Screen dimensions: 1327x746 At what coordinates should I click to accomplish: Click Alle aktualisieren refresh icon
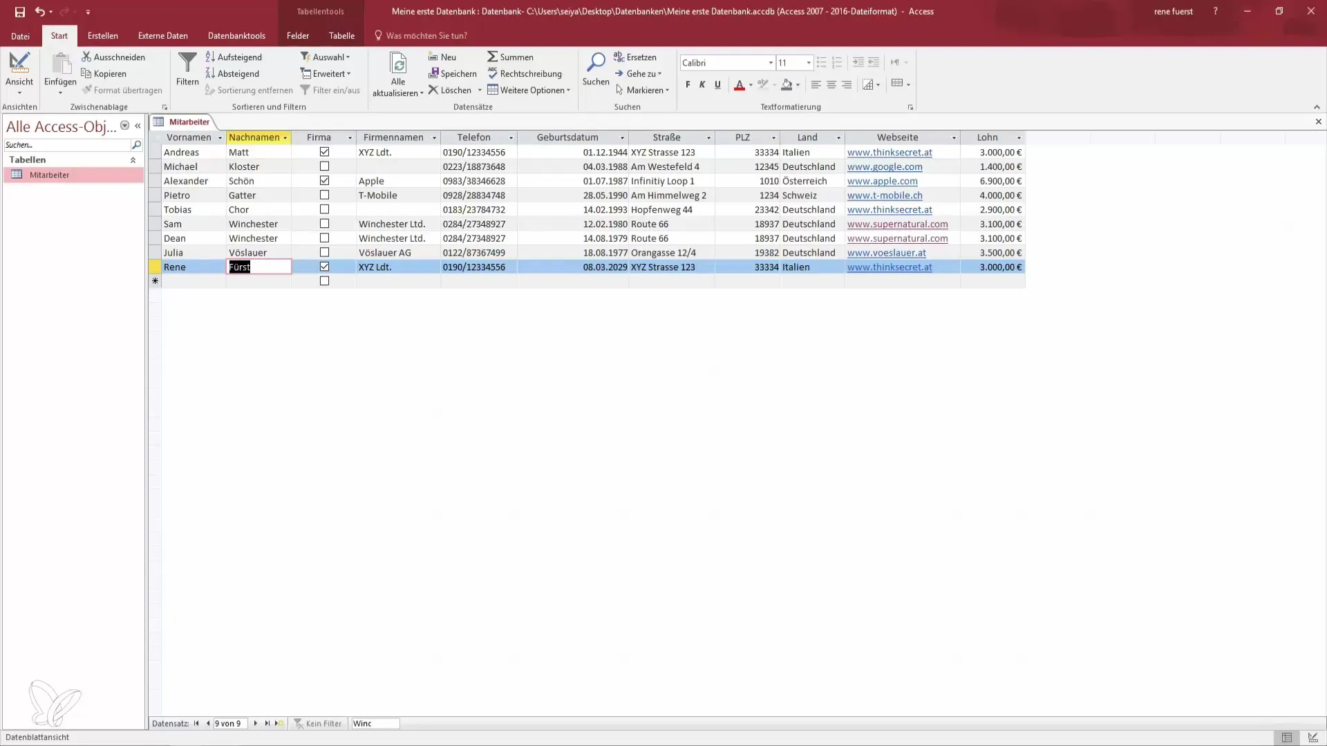398,64
